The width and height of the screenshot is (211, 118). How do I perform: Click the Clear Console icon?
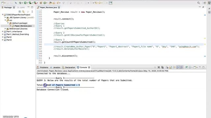167,67
